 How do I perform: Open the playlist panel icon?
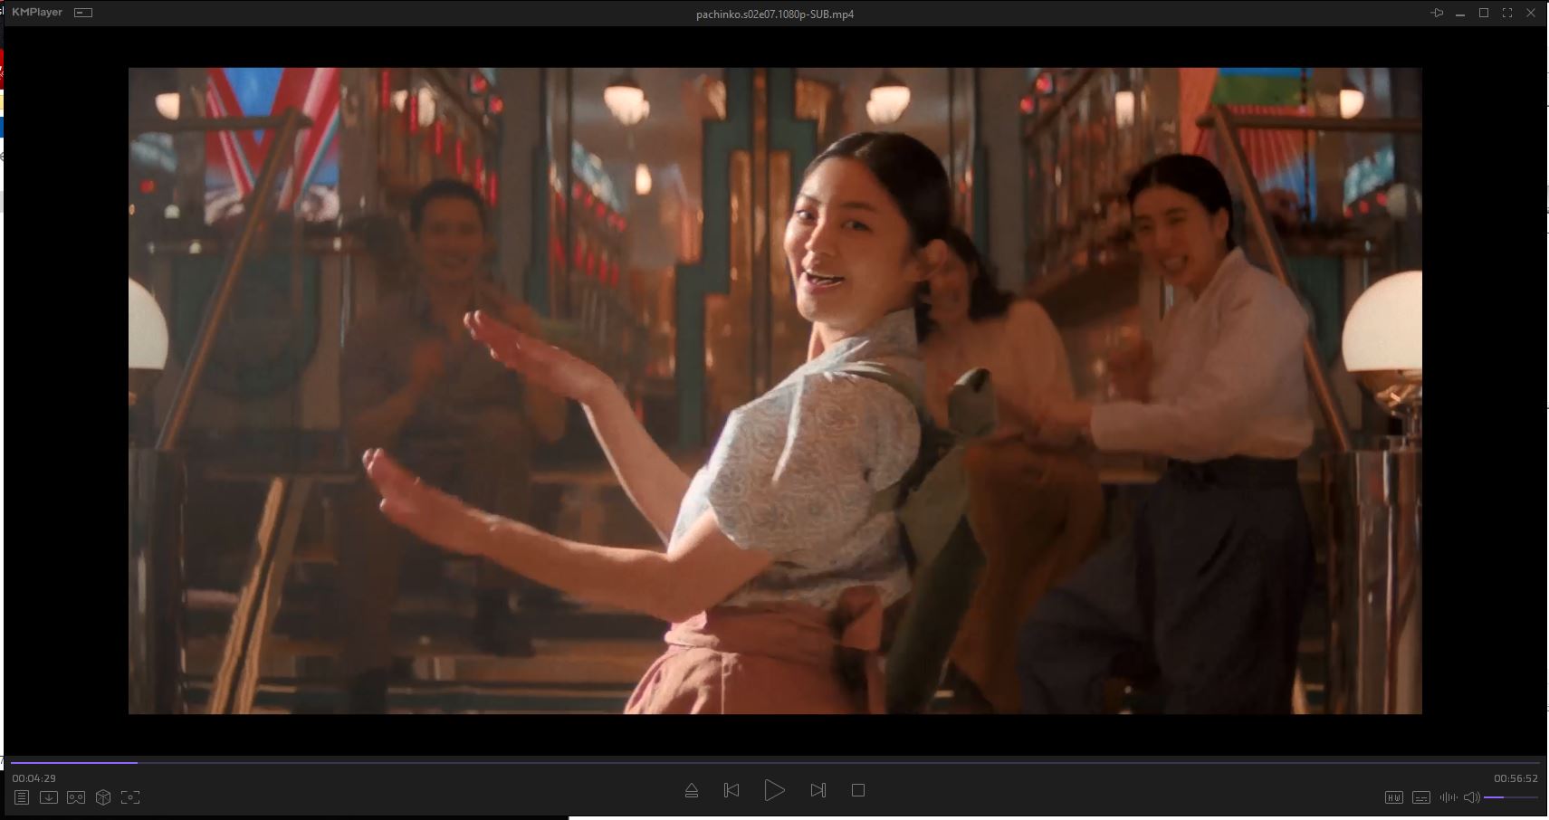click(22, 797)
